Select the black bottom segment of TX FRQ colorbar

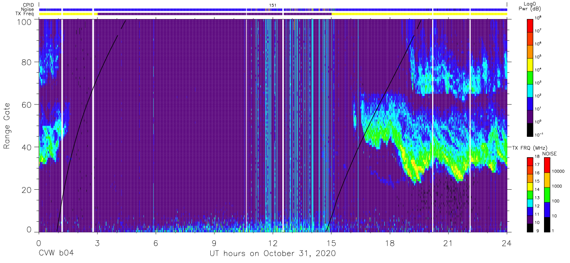click(530, 227)
